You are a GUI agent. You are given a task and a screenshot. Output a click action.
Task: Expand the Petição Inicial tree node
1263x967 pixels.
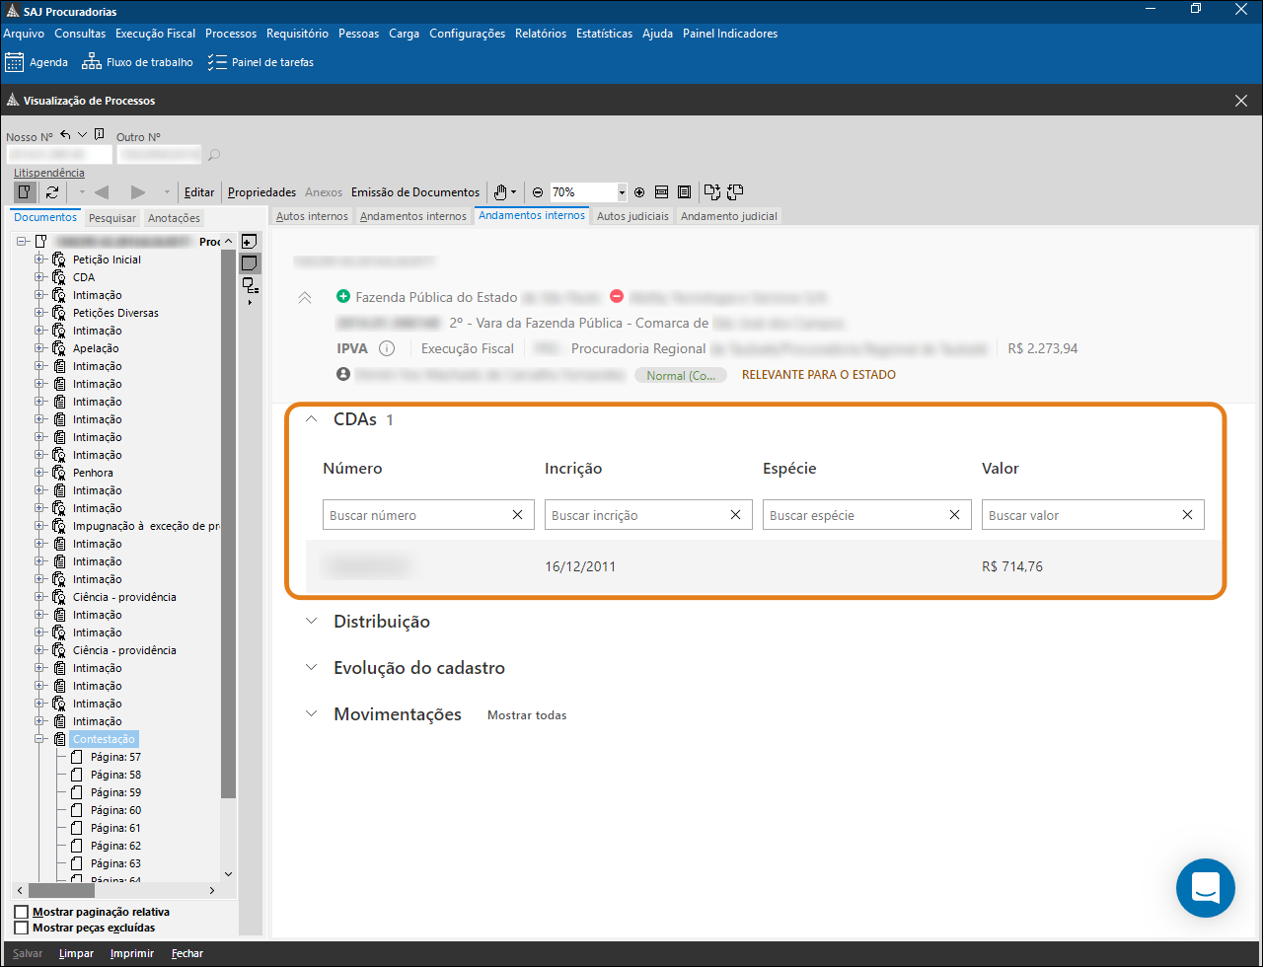click(40, 260)
